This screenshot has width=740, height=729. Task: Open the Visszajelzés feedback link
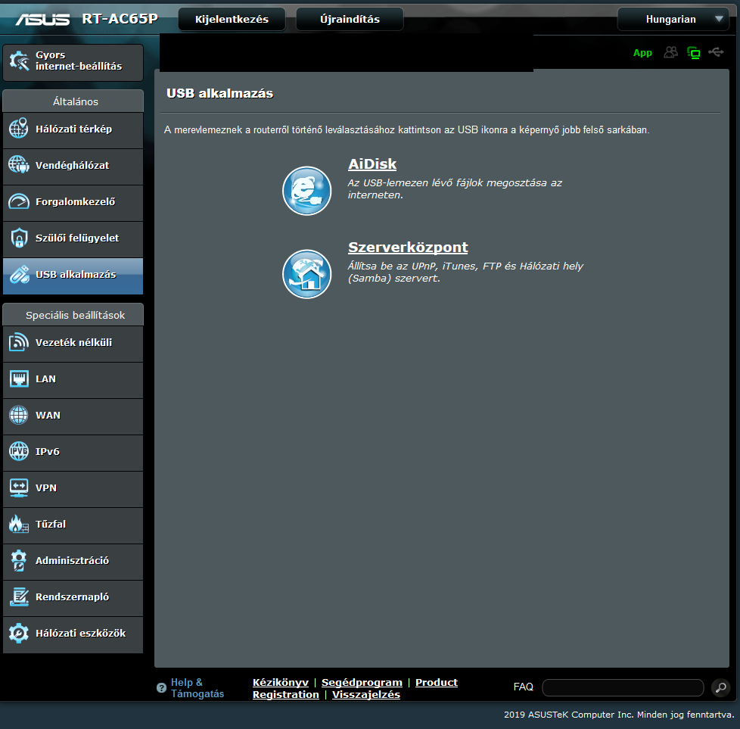pos(365,694)
